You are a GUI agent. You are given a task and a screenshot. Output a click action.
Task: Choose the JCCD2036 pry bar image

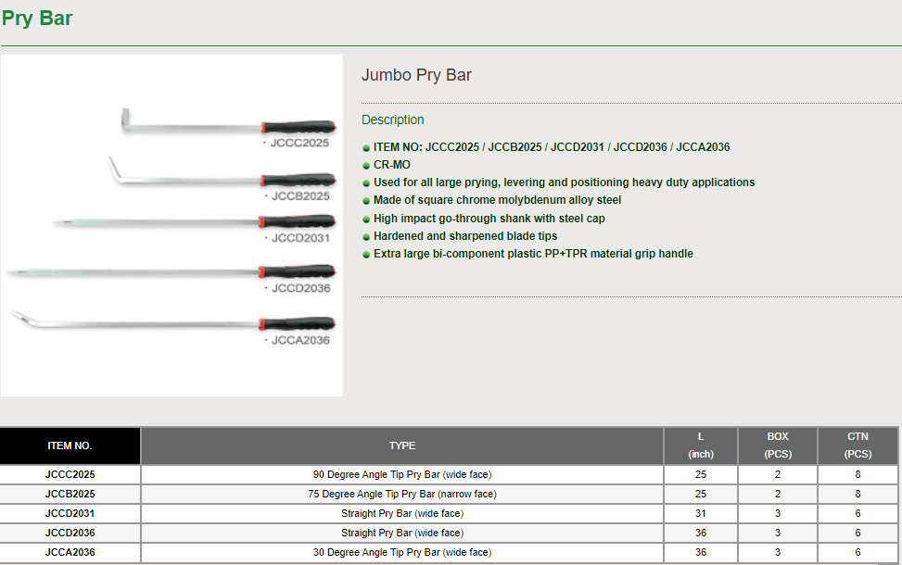coord(171,271)
